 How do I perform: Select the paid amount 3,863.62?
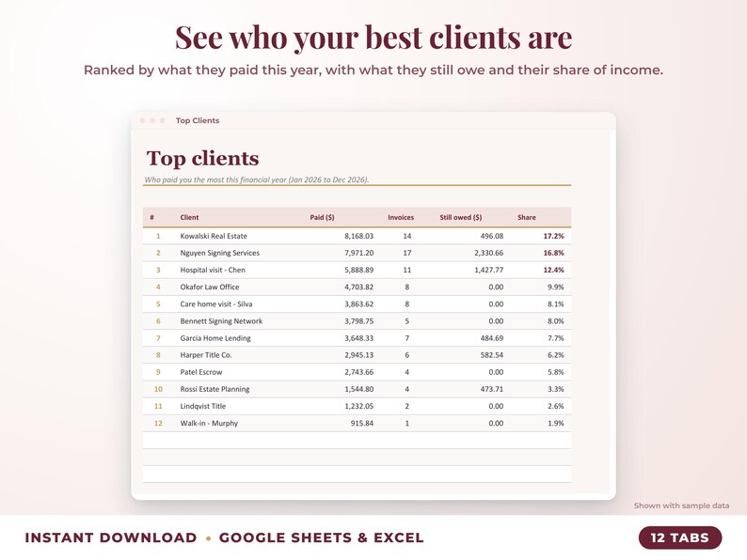[358, 304]
